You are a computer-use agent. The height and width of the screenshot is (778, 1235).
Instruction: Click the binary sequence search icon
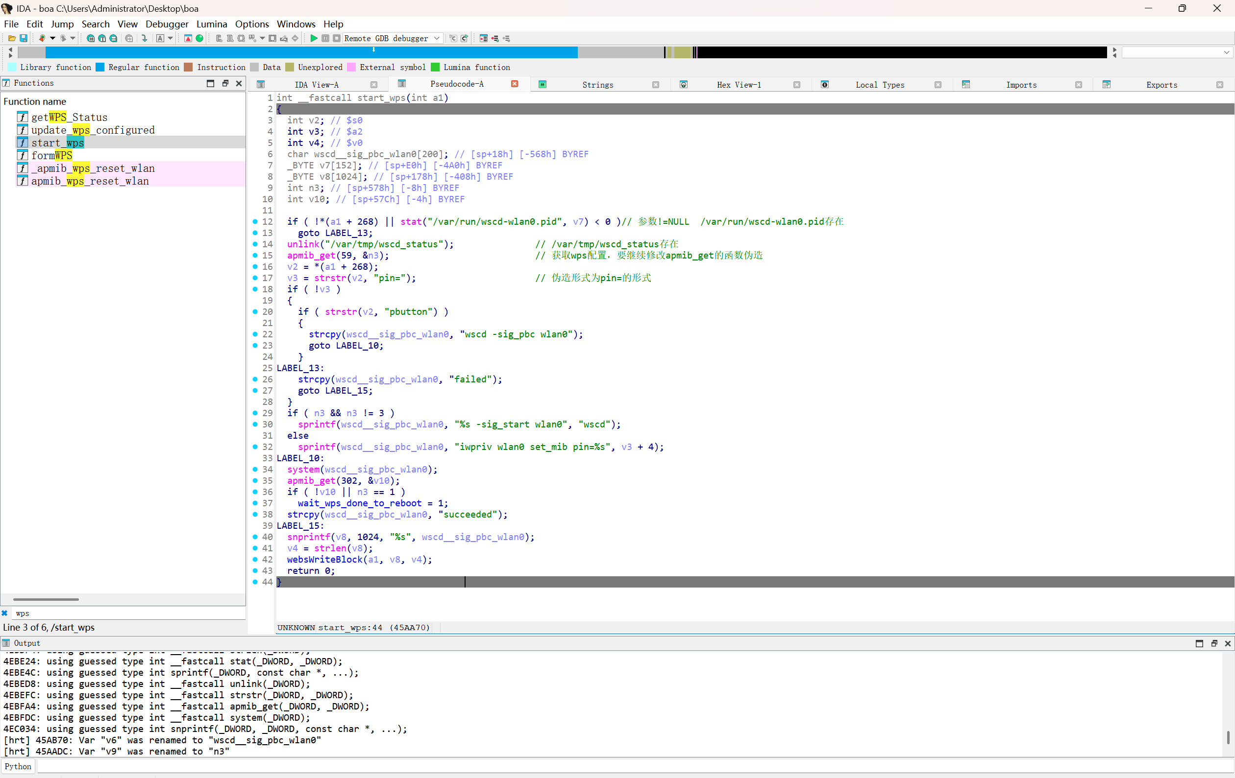point(114,39)
